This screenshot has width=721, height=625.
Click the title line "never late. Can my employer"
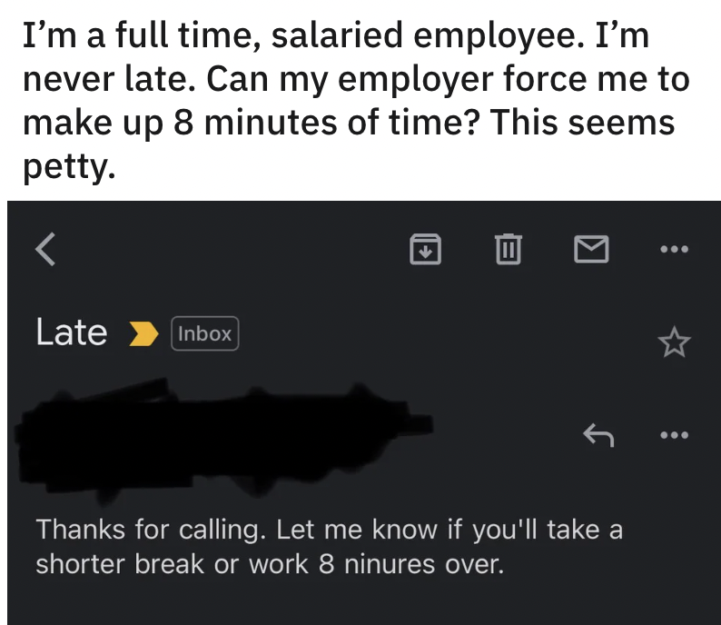point(354,80)
